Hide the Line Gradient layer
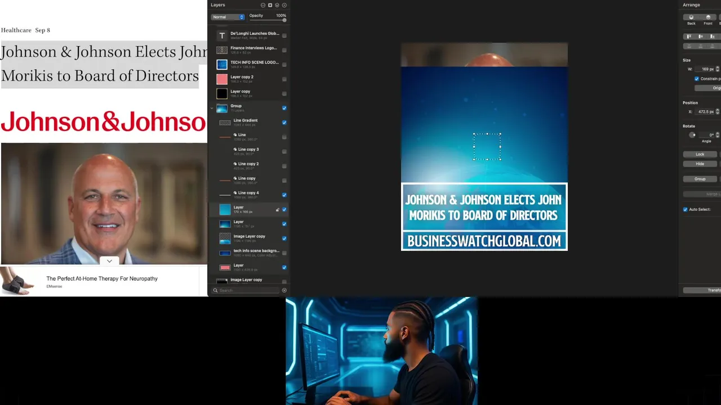This screenshot has height=405, width=721. 284,123
